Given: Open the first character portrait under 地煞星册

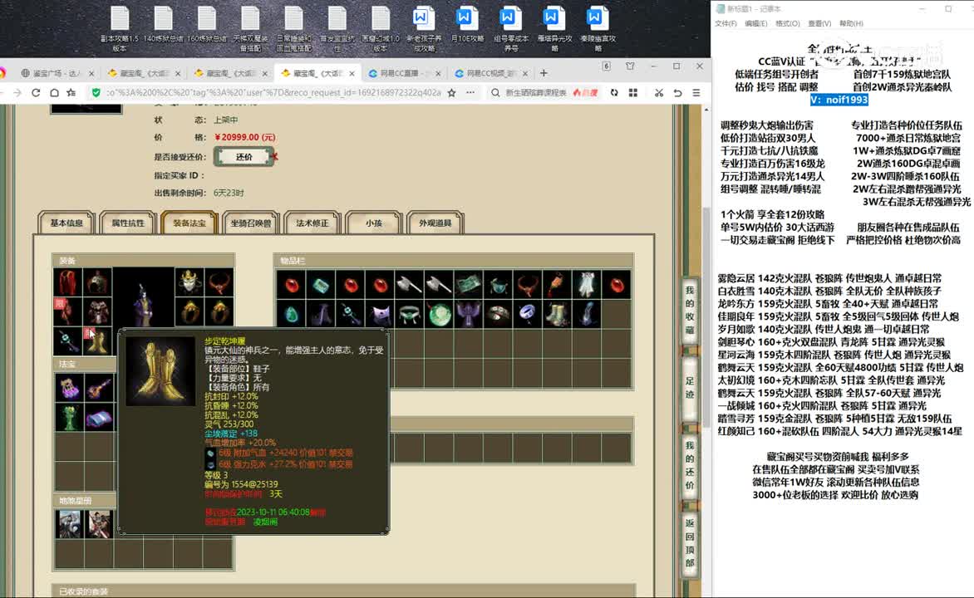Looking at the screenshot, I should tap(69, 523).
